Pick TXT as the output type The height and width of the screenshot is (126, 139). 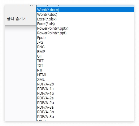pyautogui.click(x=85, y=66)
